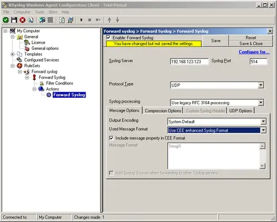Click the gray square toolbar icon
The height and width of the screenshot is (222, 277).
tap(51, 20)
